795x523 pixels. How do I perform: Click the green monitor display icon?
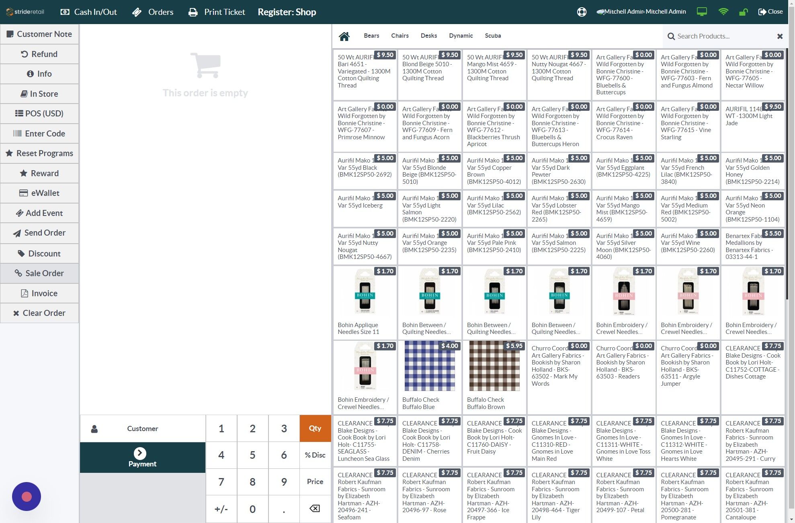click(x=702, y=12)
